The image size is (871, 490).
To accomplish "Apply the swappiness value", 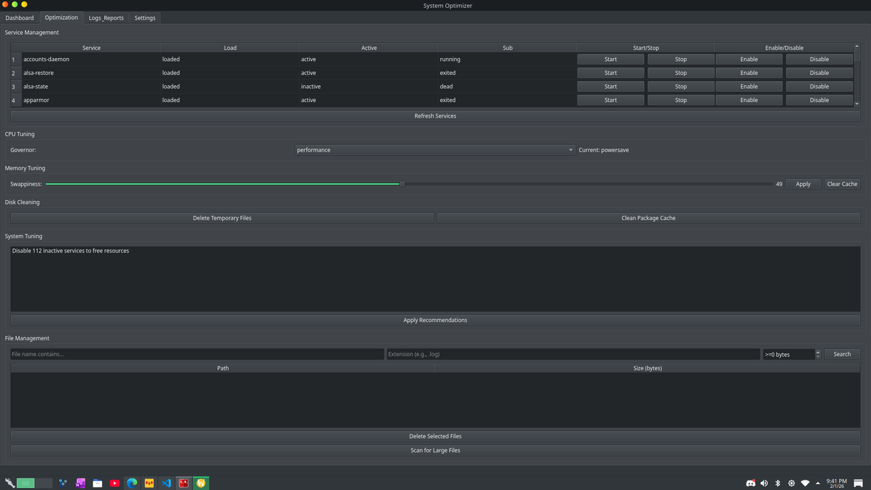I will 803,184.
